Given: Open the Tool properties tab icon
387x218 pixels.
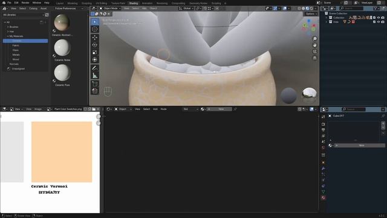Looking at the screenshot, I should (324, 117).
